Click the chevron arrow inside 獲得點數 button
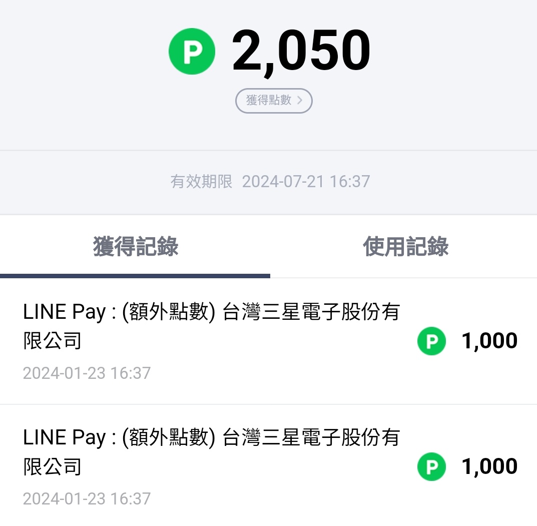The image size is (537, 526). pos(300,100)
